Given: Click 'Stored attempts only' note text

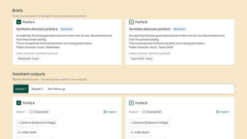Looking at the screenshot, I should [50, 79].
